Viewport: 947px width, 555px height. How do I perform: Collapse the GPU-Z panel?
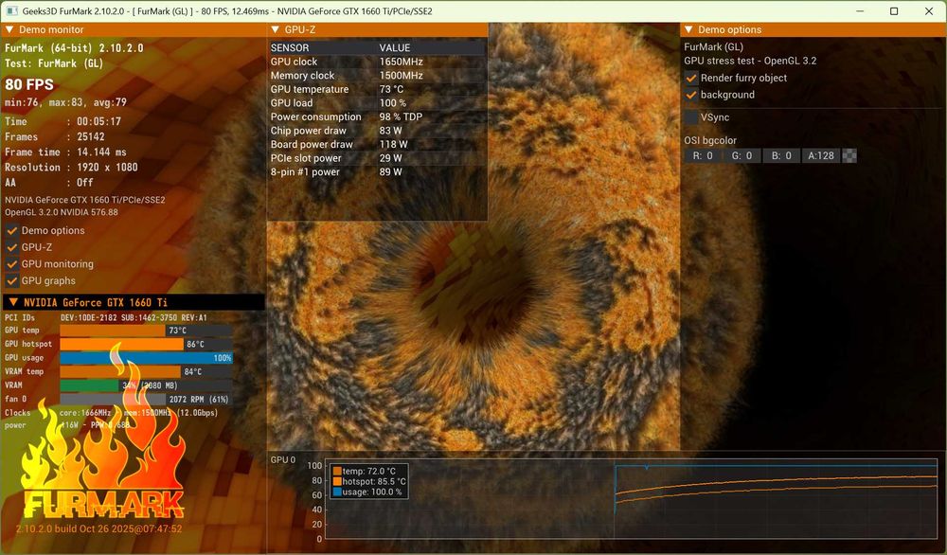pyautogui.click(x=276, y=29)
